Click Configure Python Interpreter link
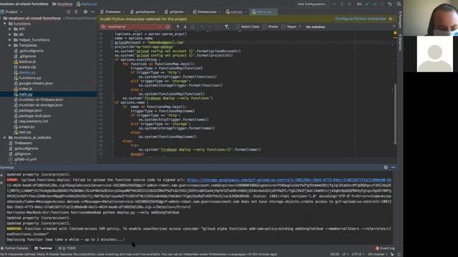Image resolution: width=458 pixels, height=257 pixels. click(x=361, y=19)
